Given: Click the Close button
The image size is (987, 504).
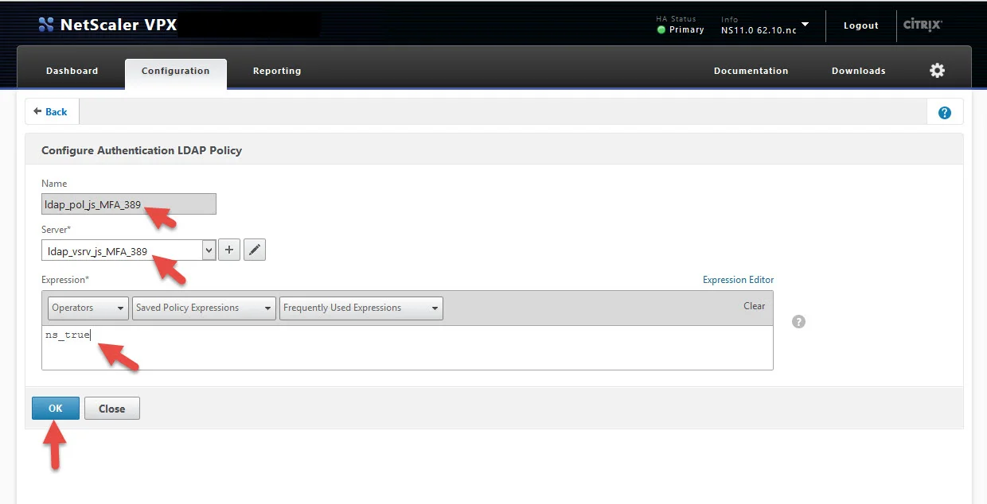Looking at the screenshot, I should coord(111,409).
